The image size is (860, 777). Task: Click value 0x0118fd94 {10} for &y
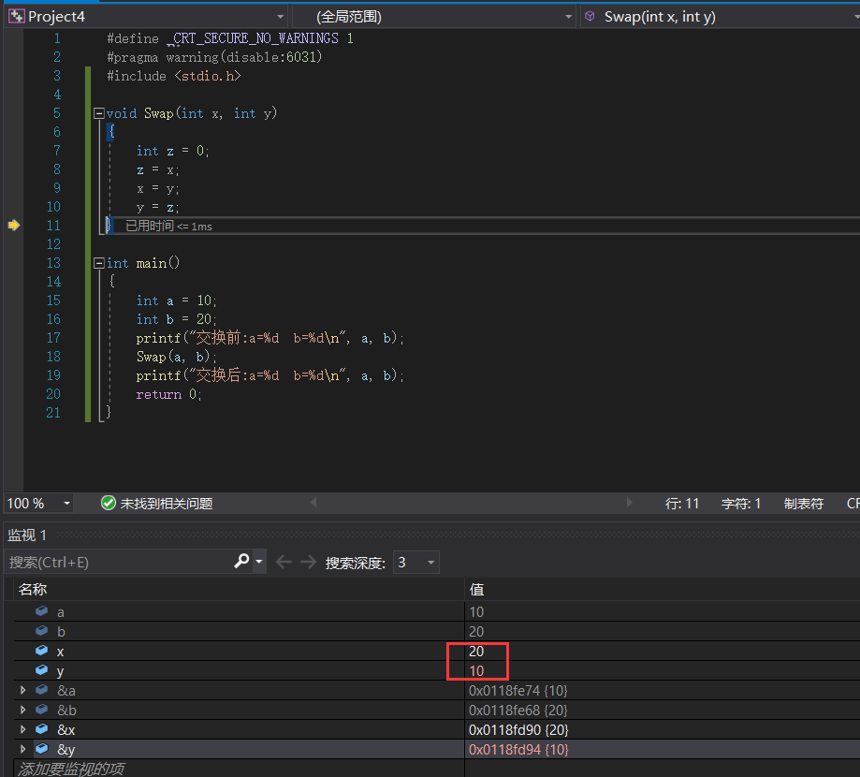click(518, 750)
